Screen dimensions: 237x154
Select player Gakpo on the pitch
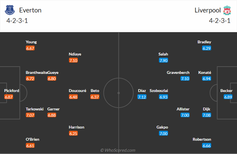point(162,127)
